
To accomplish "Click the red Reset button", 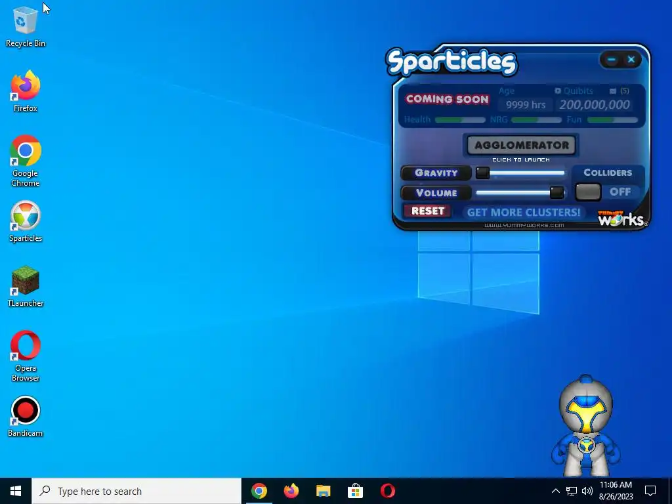I will (427, 211).
